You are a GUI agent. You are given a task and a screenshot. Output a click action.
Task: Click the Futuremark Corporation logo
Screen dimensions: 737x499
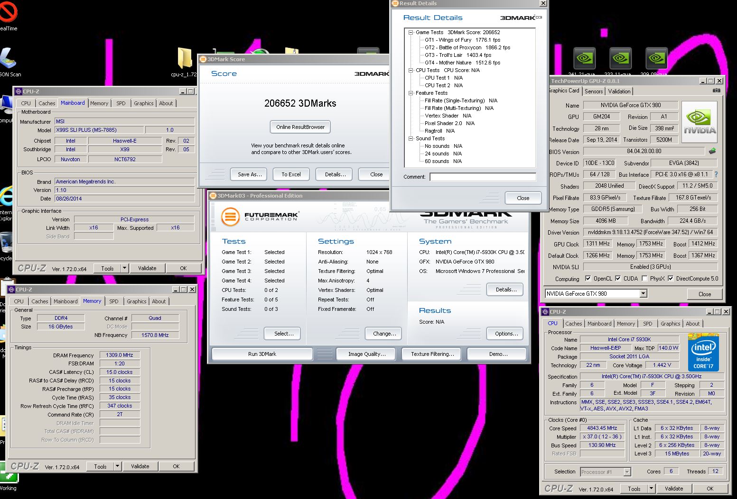[260, 217]
